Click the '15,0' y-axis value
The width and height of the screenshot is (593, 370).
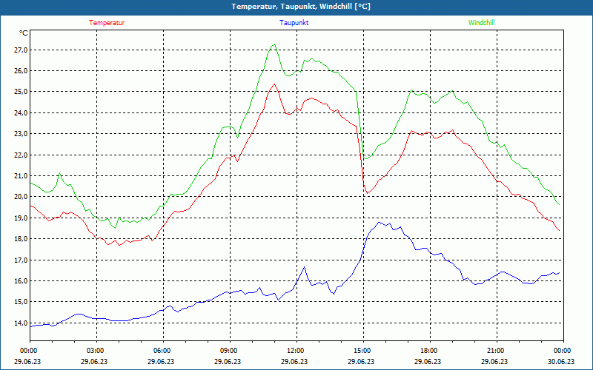tap(21, 302)
